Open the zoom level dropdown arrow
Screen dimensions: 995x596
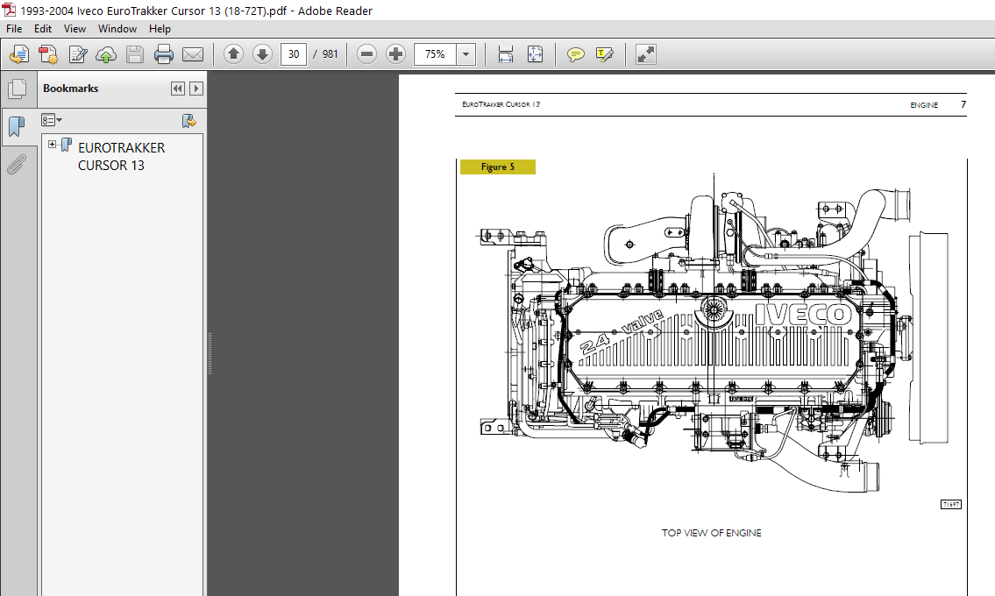click(x=466, y=54)
